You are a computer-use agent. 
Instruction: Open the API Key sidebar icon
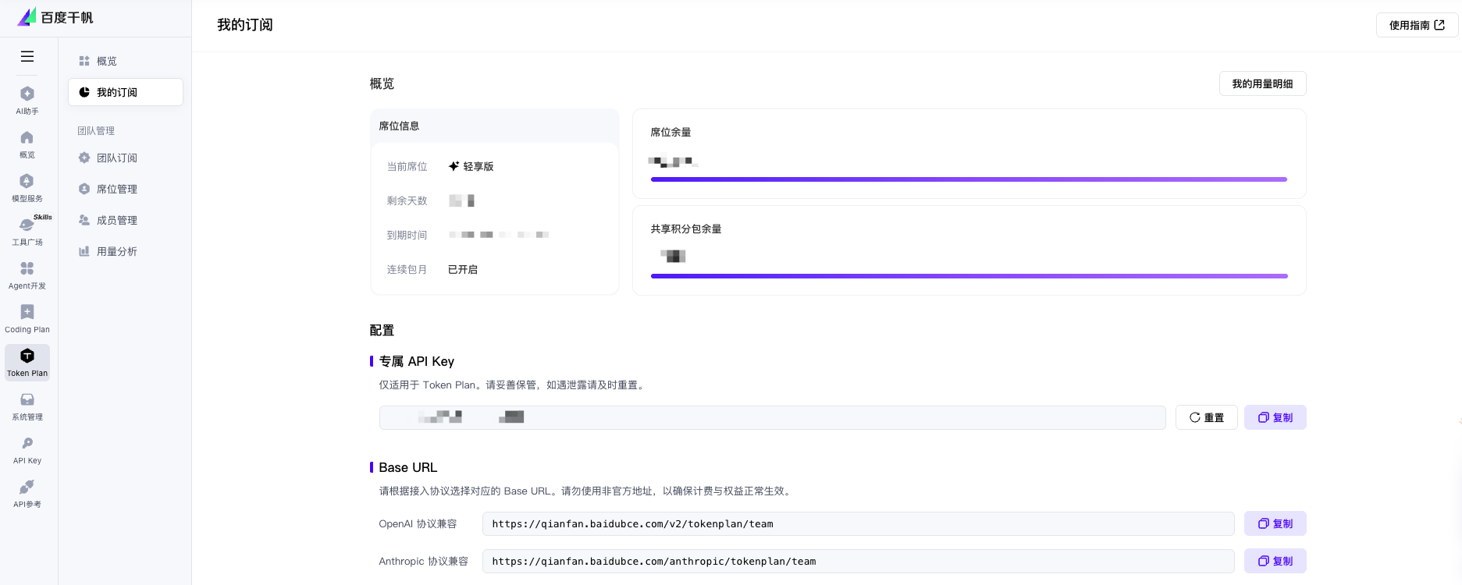pyautogui.click(x=27, y=450)
